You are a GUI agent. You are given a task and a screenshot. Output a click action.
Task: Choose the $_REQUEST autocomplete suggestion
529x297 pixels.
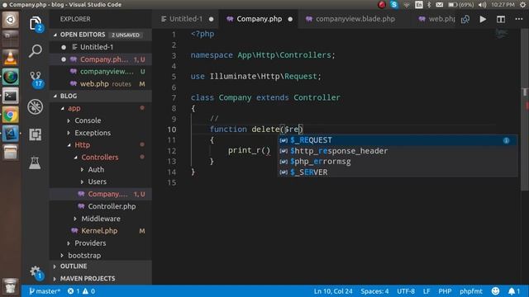coord(398,140)
